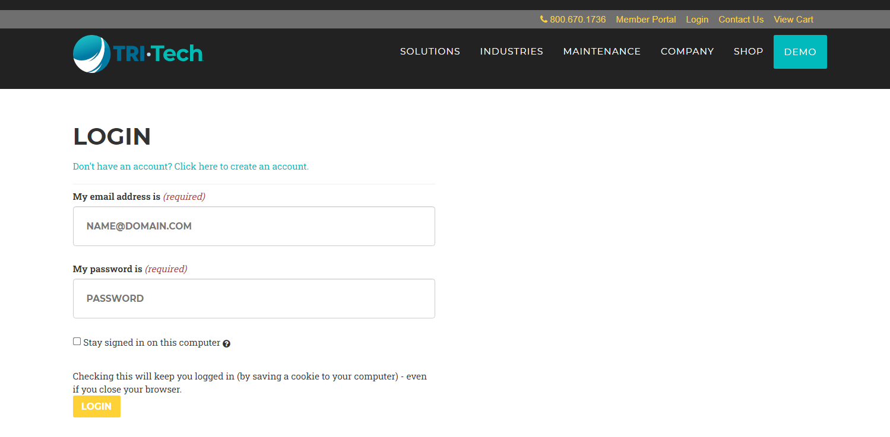Click the Login link in top bar

pos(697,20)
